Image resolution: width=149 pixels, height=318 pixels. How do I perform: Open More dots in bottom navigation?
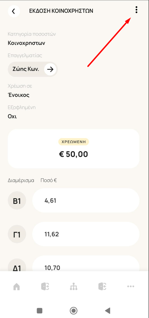[x=130, y=287]
